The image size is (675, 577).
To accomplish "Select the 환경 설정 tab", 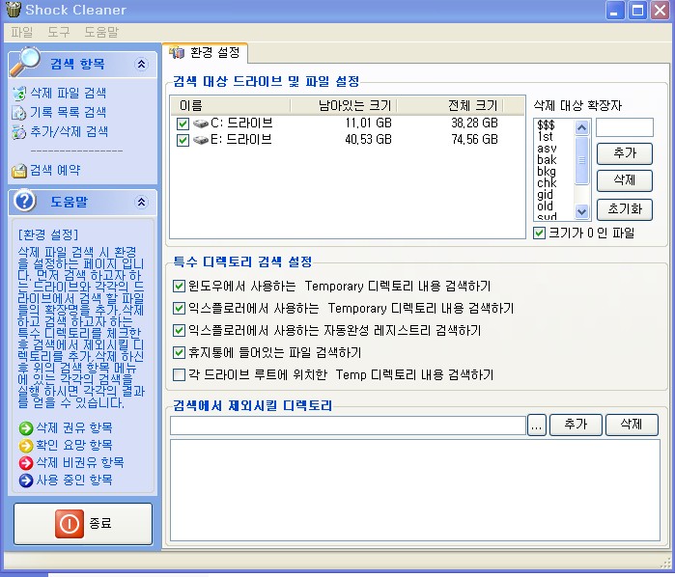I will tap(206, 52).
